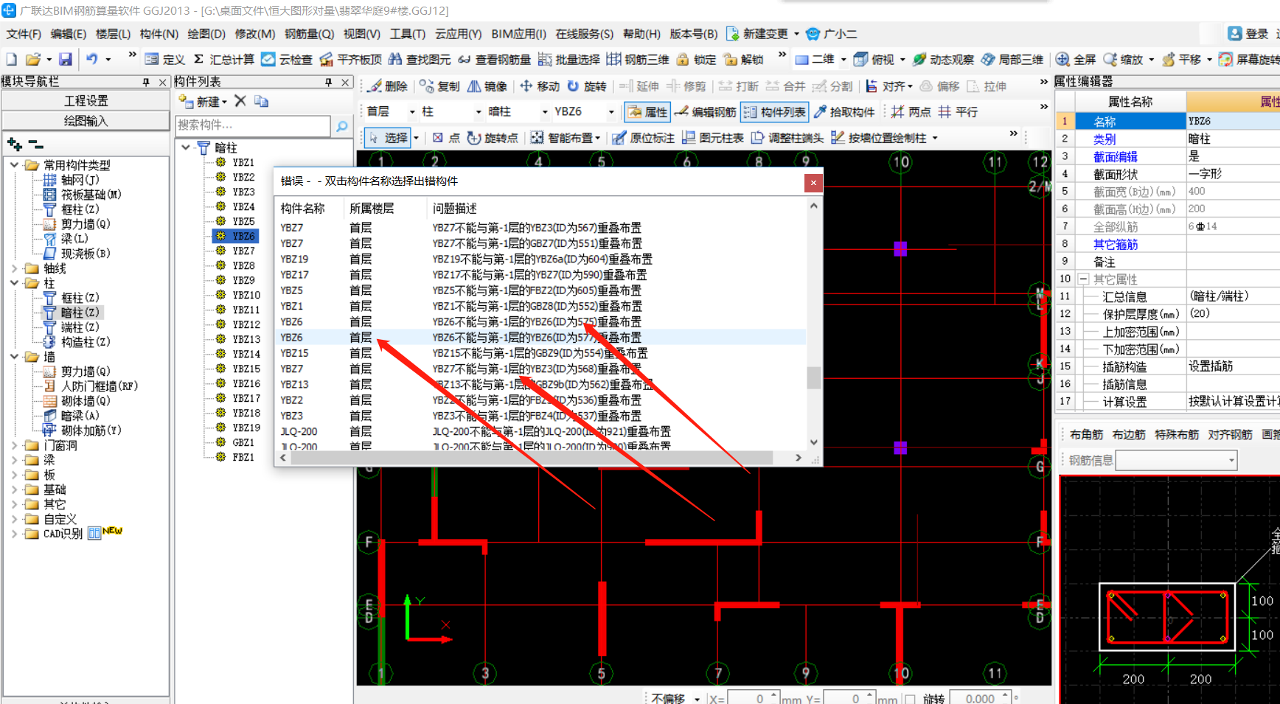Click the New file icon in toolbar
This screenshot has width=1280, height=704.
coord(12,60)
